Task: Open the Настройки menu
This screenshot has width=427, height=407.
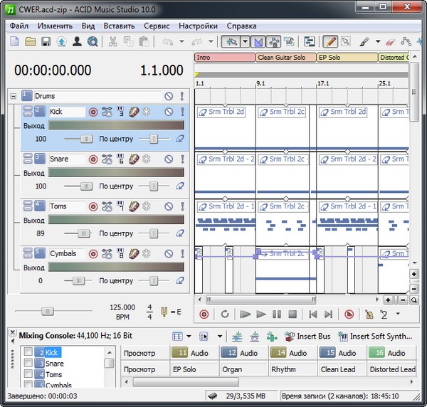Action: [198, 26]
